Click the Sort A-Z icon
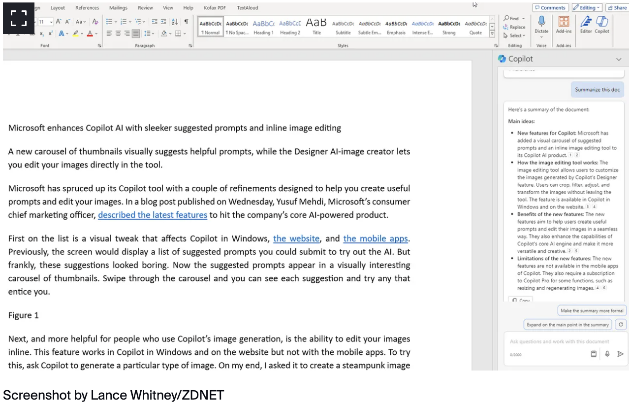 (175, 22)
